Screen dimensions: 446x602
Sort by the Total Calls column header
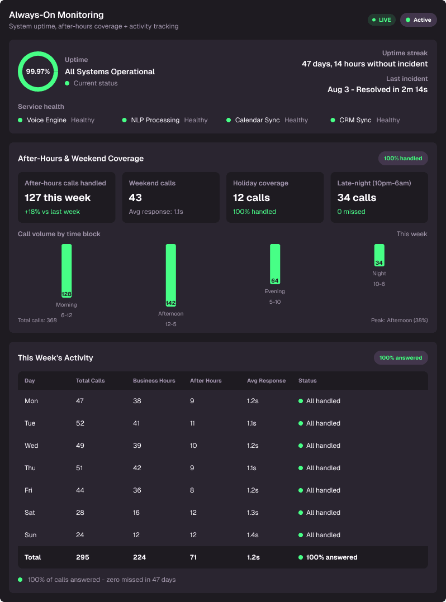pyautogui.click(x=91, y=381)
